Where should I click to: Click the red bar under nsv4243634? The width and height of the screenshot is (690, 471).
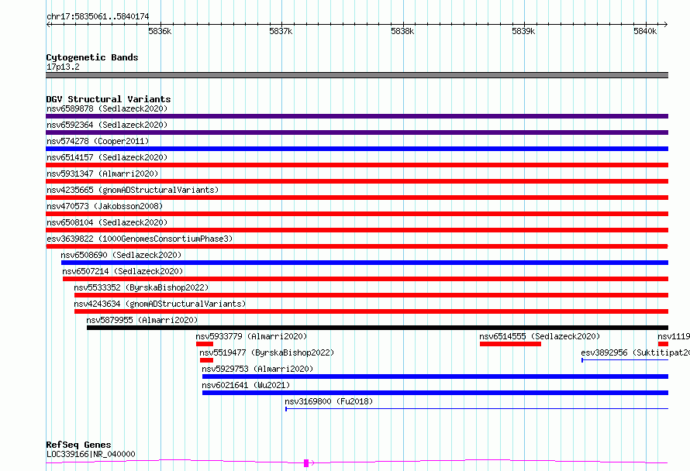(x=371, y=311)
